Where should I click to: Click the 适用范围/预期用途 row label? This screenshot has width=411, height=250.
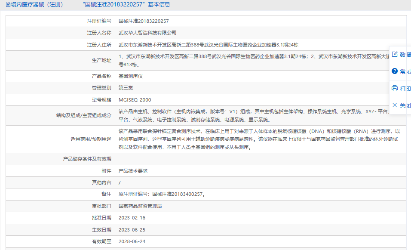tap(91, 139)
